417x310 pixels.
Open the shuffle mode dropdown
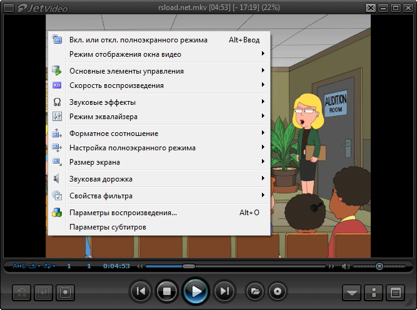50,266
